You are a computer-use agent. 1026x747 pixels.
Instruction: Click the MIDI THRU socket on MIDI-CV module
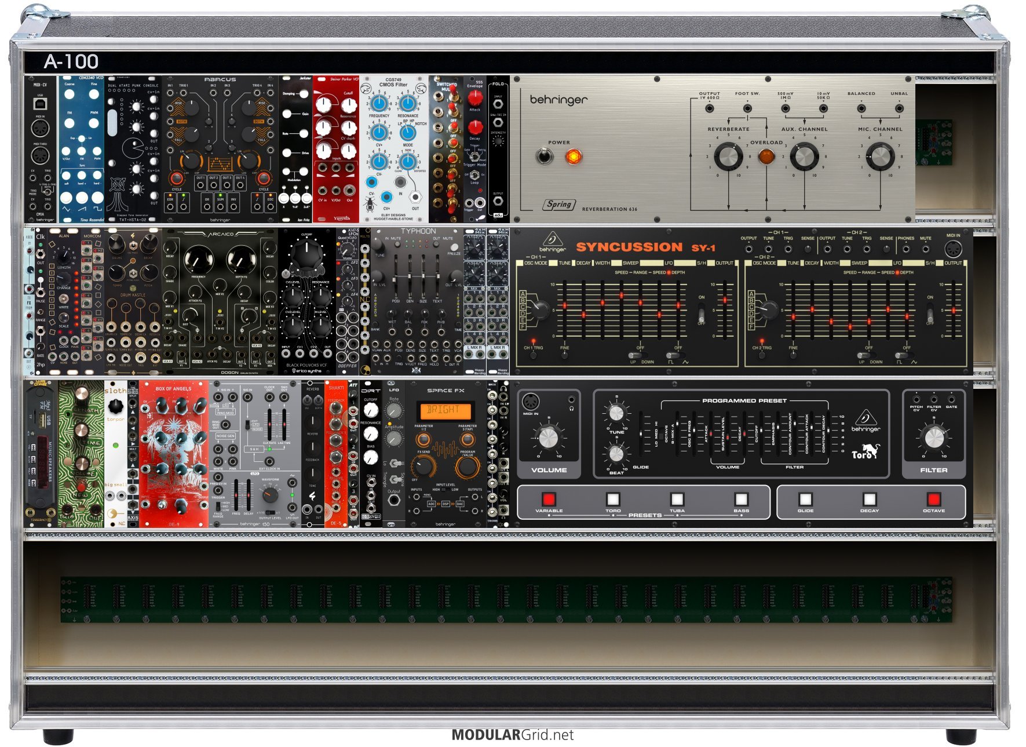(40, 156)
